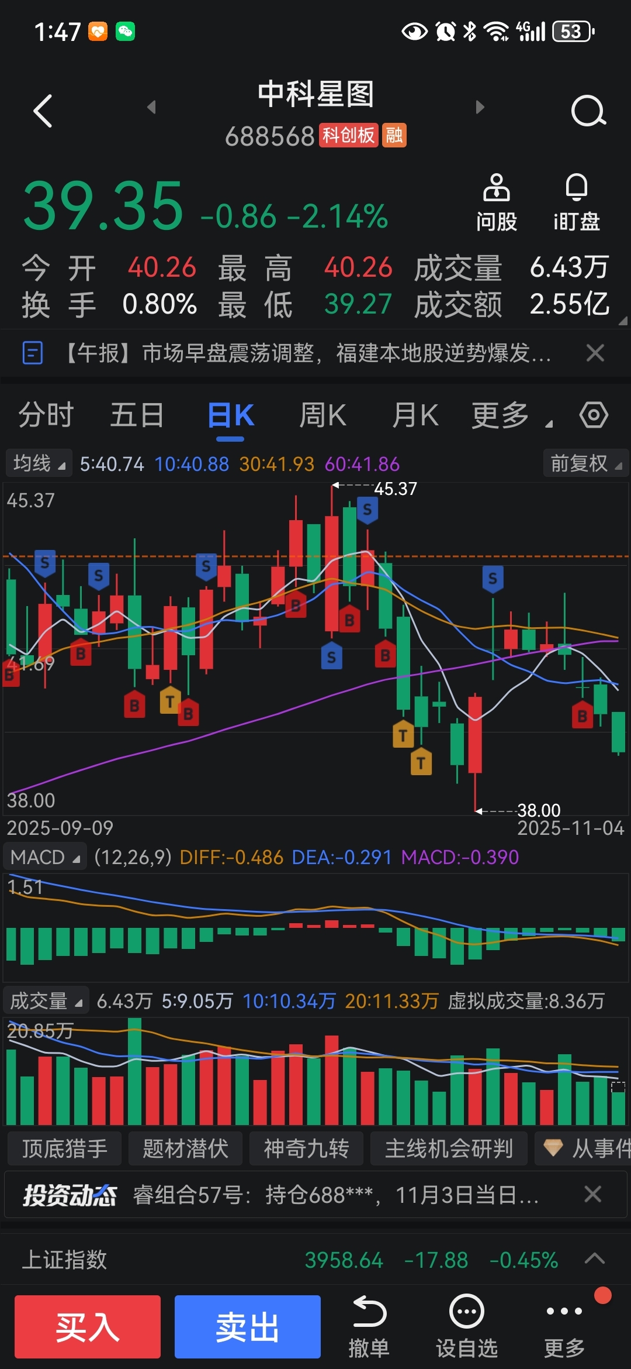631x1369 pixels.
Task: Open 题材潜伏 indicator
Action: tap(185, 1148)
